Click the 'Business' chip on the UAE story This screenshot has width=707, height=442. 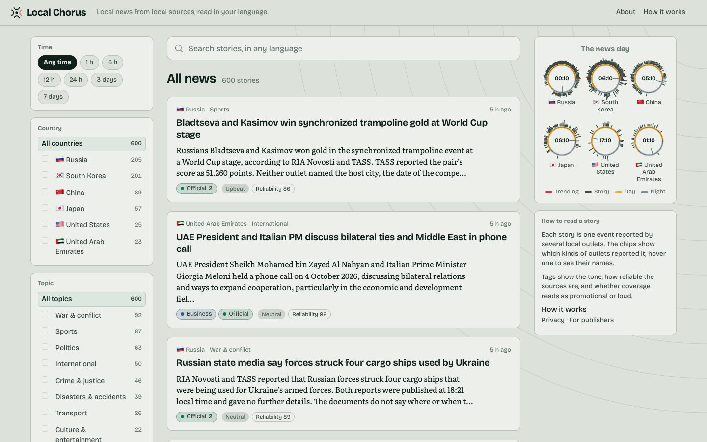point(196,314)
